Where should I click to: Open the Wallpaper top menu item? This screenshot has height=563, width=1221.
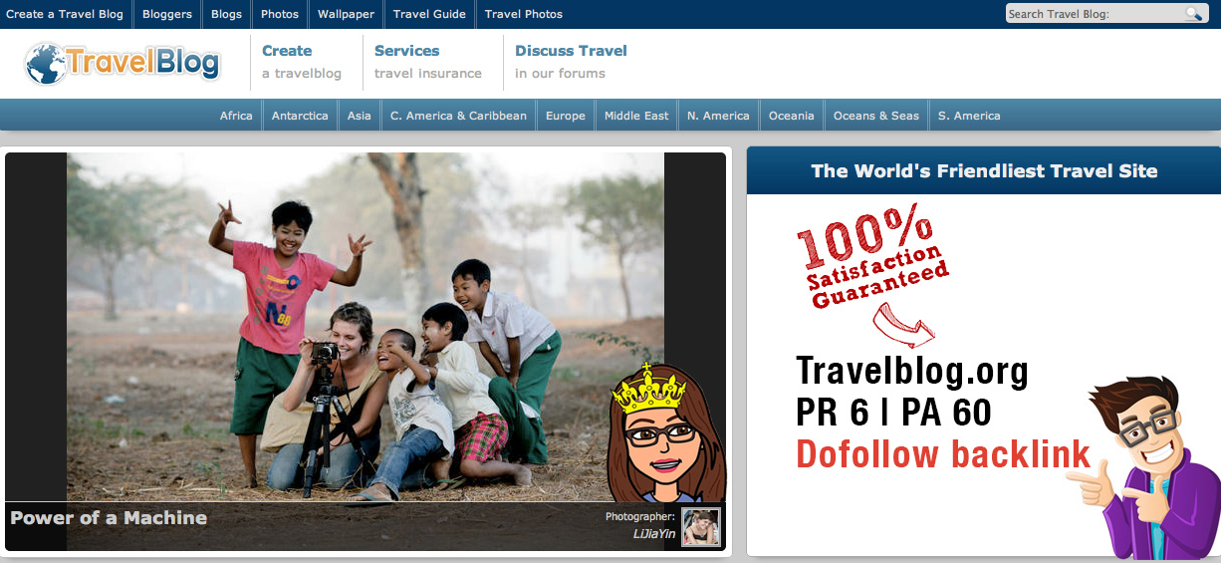click(346, 14)
